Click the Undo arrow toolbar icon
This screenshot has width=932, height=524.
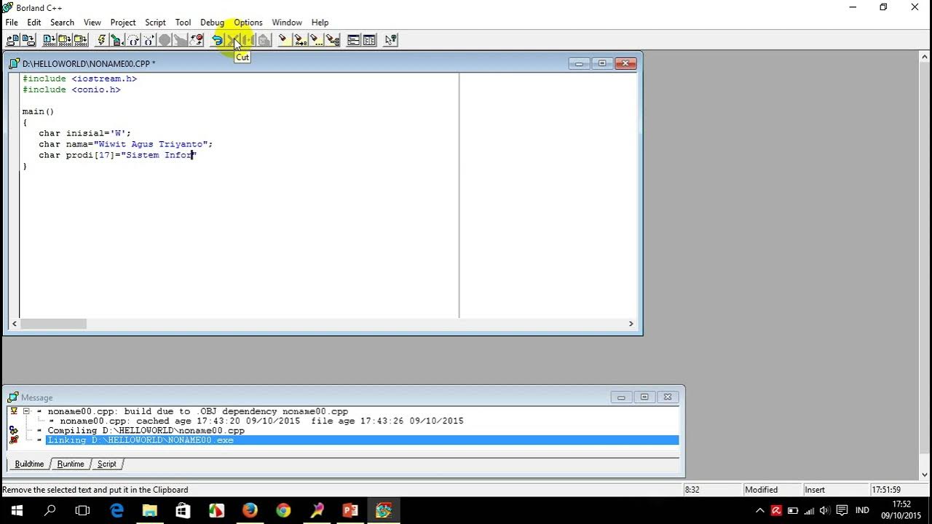217,40
